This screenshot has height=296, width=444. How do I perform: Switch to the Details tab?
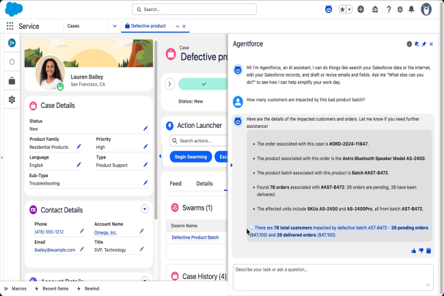204,184
